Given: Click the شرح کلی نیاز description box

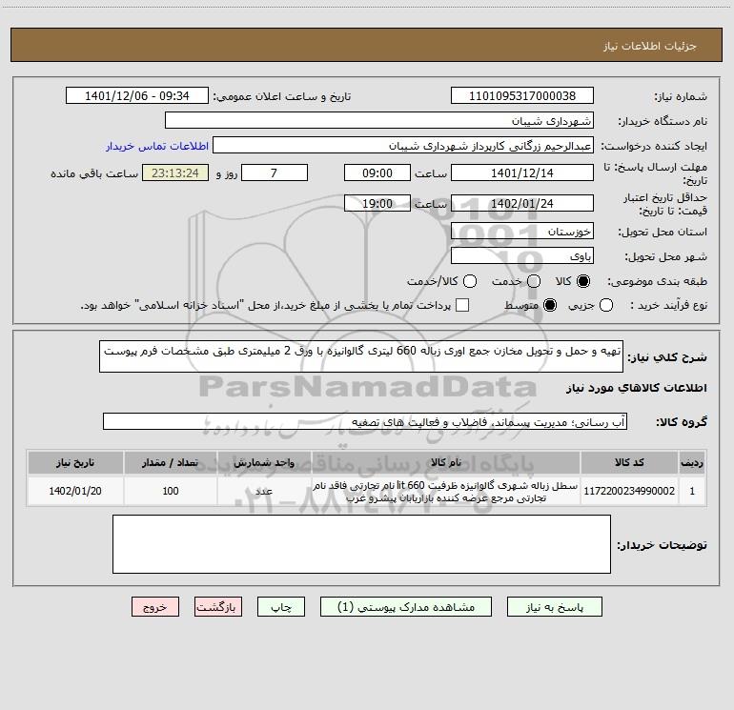Looking at the screenshot, I should tap(361, 356).
